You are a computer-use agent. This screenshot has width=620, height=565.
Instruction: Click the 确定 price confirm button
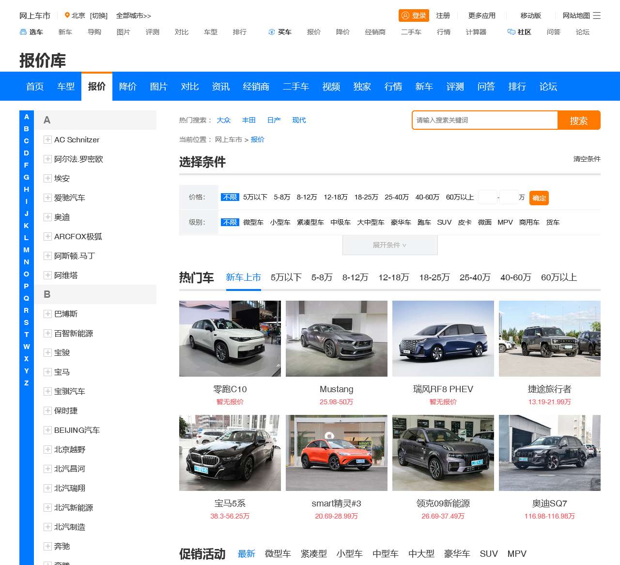pyautogui.click(x=539, y=198)
